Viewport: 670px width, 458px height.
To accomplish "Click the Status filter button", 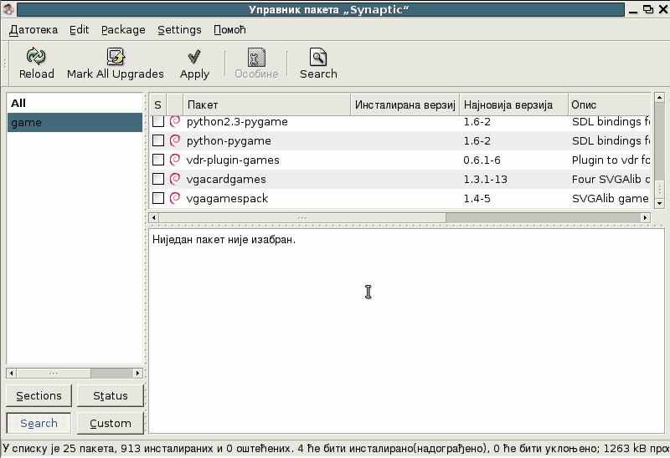I will point(111,396).
